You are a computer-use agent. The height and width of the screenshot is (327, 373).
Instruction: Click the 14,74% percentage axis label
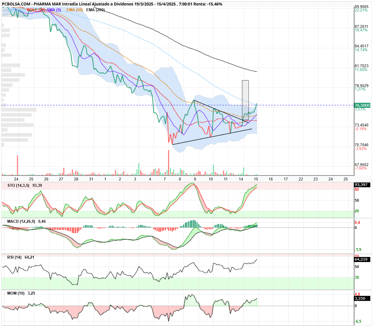pyautogui.click(x=361, y=50)
